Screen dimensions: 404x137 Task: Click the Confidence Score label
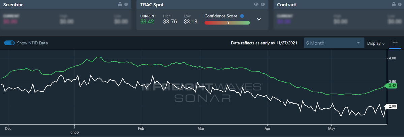(x=221, y=16)
